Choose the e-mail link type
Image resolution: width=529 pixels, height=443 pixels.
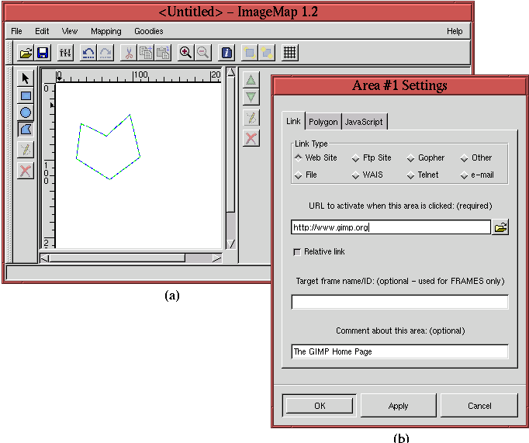[x=465, y=175]
